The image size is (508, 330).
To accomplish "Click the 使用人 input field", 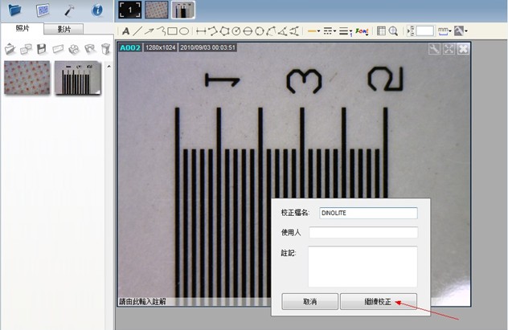I will pos(363,233).
